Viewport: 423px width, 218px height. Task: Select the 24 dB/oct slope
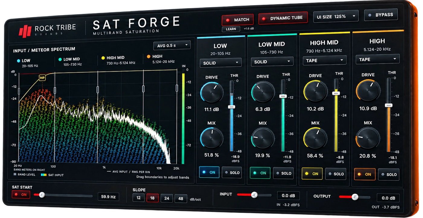click(x=167, y=198)
